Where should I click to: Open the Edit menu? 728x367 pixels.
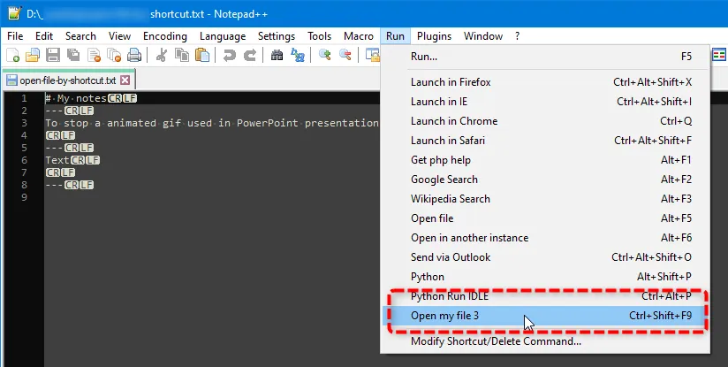click(x=44, y=36)
